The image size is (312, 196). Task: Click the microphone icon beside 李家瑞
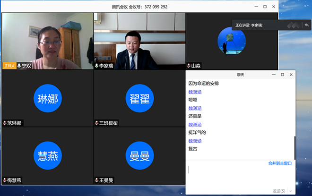pos(96,66)
